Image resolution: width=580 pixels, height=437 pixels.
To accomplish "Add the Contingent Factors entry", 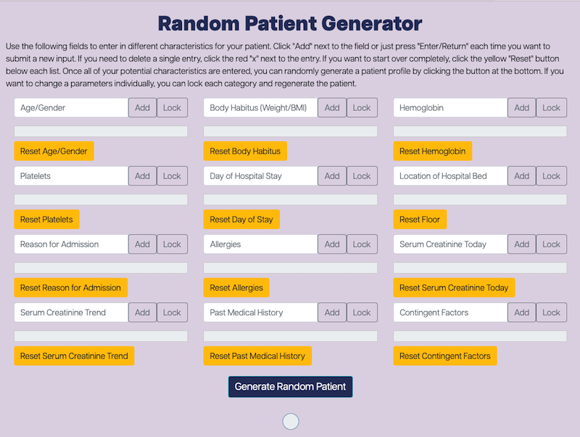I will (521, 312).
